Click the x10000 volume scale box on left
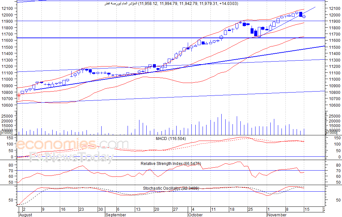 click(x=6, y=132)
